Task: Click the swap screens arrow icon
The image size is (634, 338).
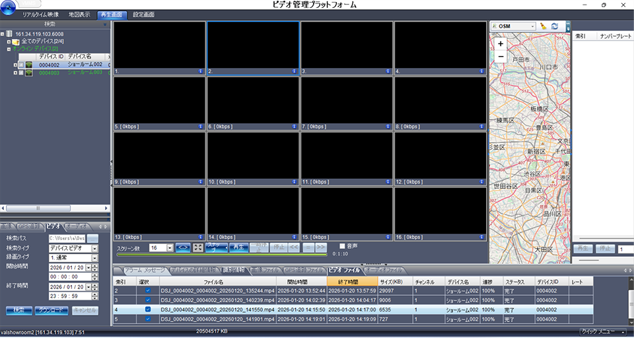Action: pyautogui.click(x=183, y=248)
